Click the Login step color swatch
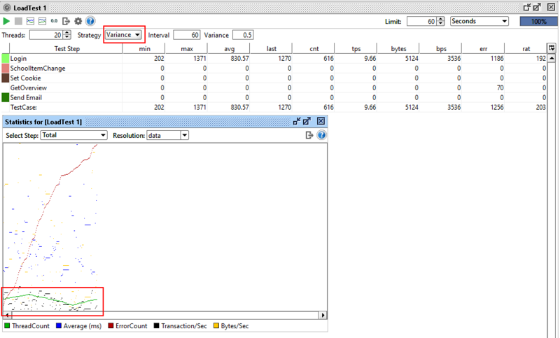The height and width of the screenshot is (338, 560). coord(6,58)
